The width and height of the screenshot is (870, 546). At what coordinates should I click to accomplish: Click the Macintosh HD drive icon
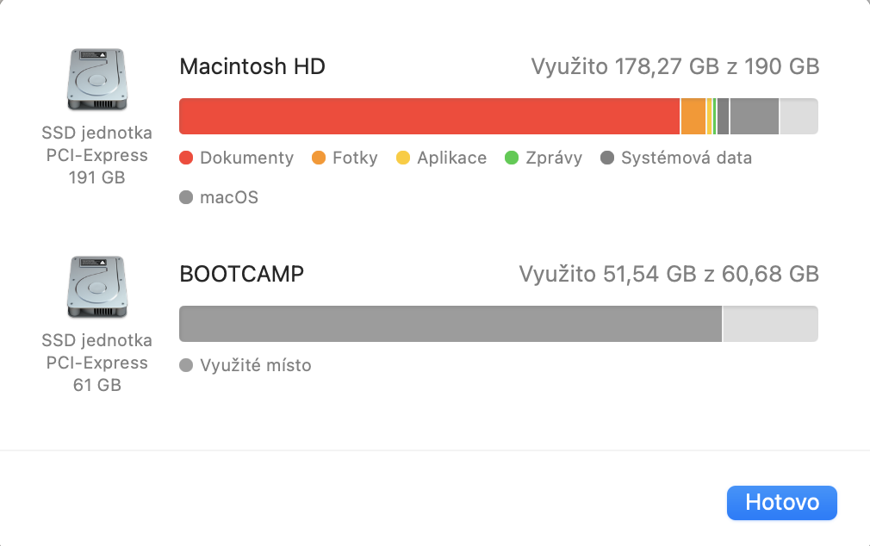click(96, 80)
